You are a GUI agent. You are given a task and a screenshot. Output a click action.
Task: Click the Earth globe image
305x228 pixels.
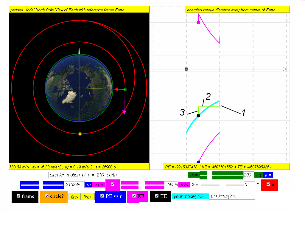point(79,88)
